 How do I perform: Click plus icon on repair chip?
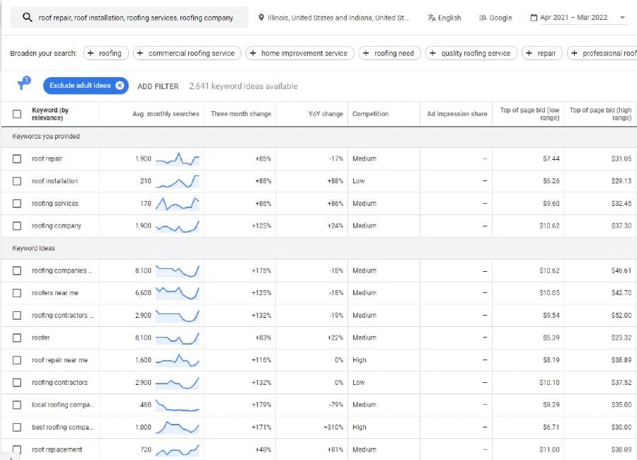click(x=529, y=53)
